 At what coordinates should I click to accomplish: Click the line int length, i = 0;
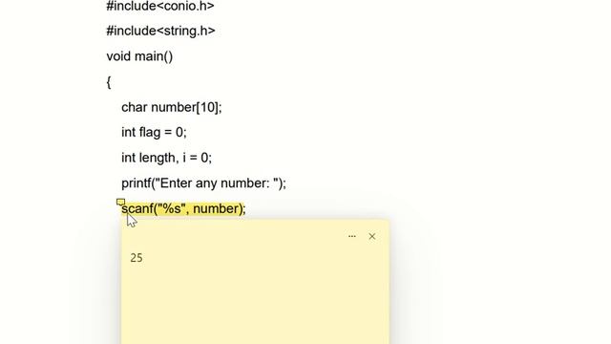166,158
